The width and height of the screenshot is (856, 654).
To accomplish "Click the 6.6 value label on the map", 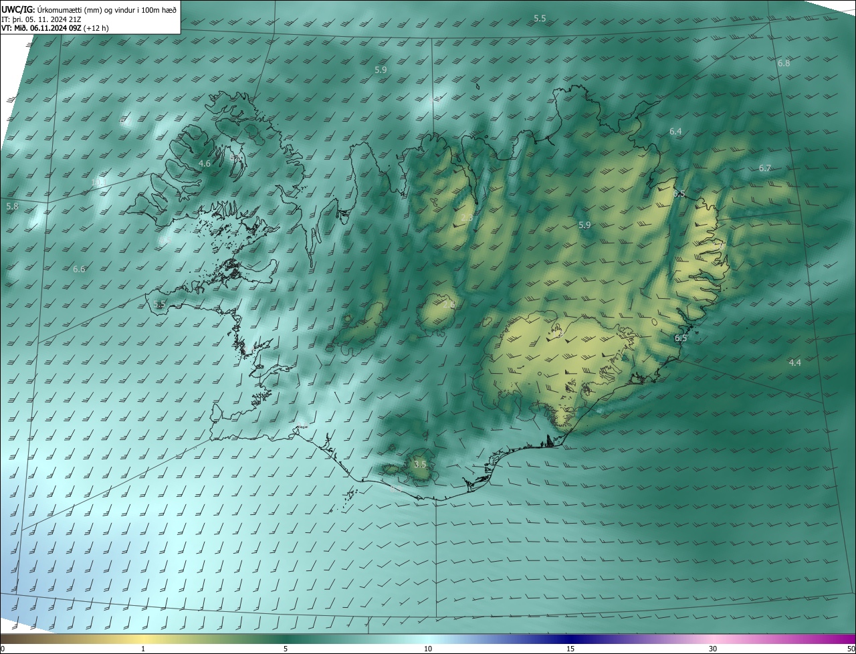I will click(x=79, y=269).
